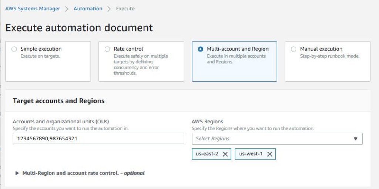
Task: Select Multi-account and Region radio button
Action: pos(200,49)
